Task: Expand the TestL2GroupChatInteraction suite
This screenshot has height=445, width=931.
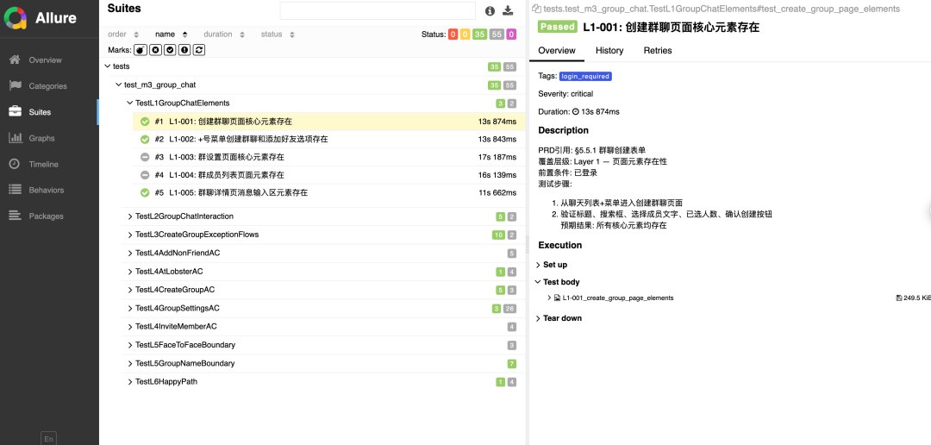Action: 130,216
